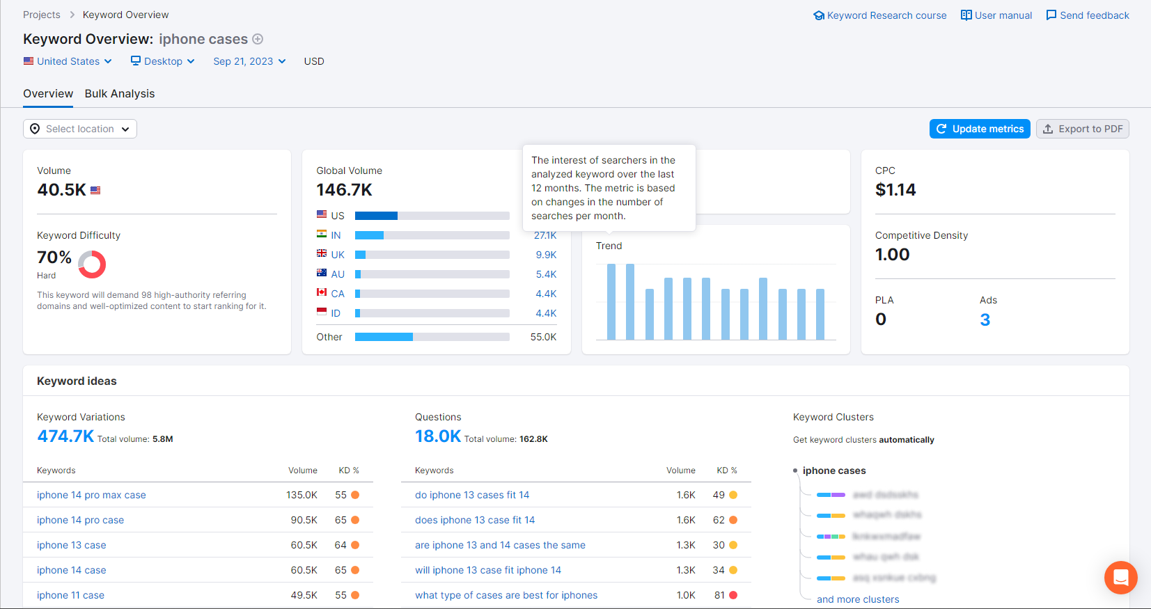Viewport: 1151px width, 609px height.
Task: Click the User manual book icon
Action: pyautogui.click(x=966, y=15)
